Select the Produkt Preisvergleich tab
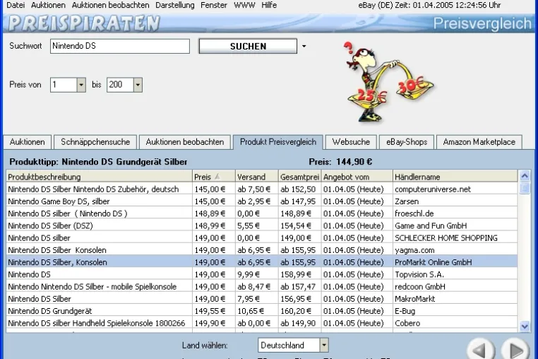 pyautogui.click(x=278, y=142)
